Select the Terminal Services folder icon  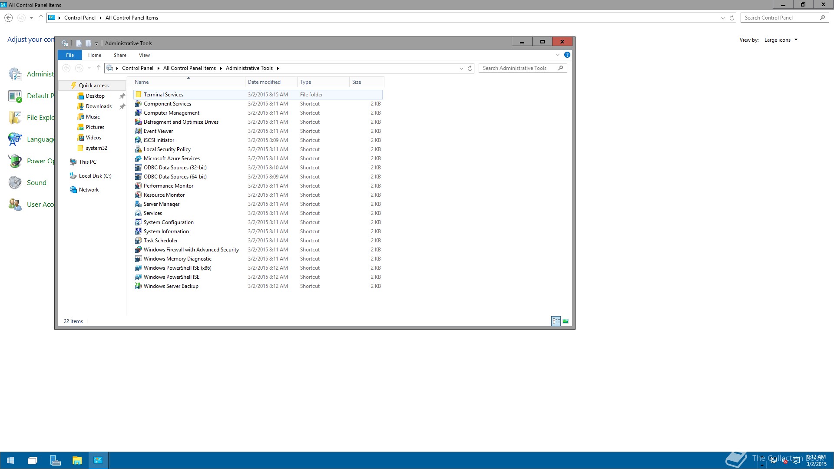coord(138,95)
